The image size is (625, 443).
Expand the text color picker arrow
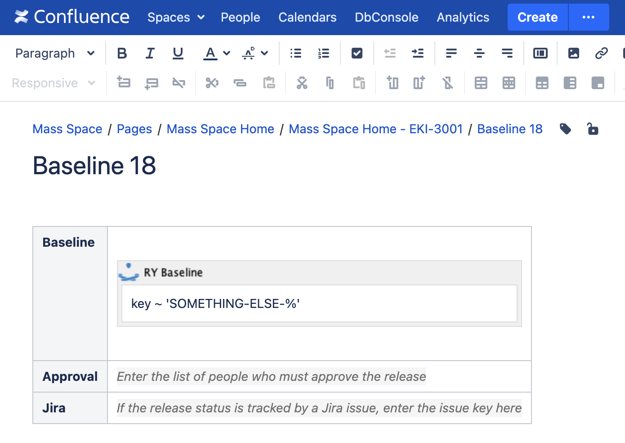[227, 53]
